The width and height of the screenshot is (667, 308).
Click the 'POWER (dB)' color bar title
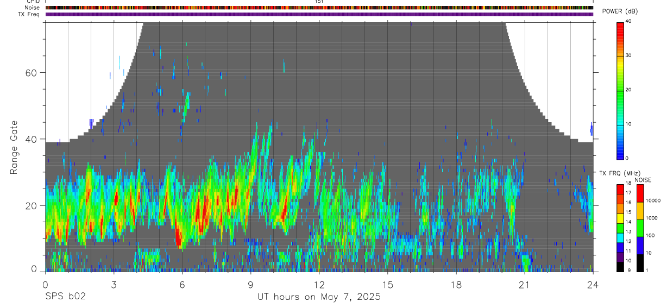click(620, 11)
